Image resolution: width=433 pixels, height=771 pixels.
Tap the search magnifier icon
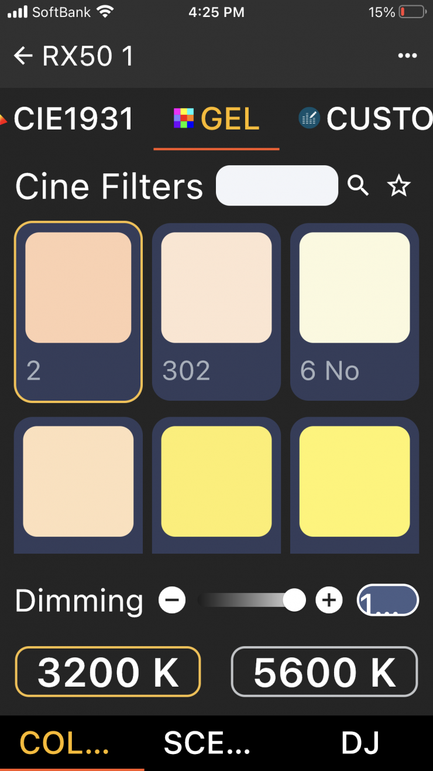tap(358, 186)
